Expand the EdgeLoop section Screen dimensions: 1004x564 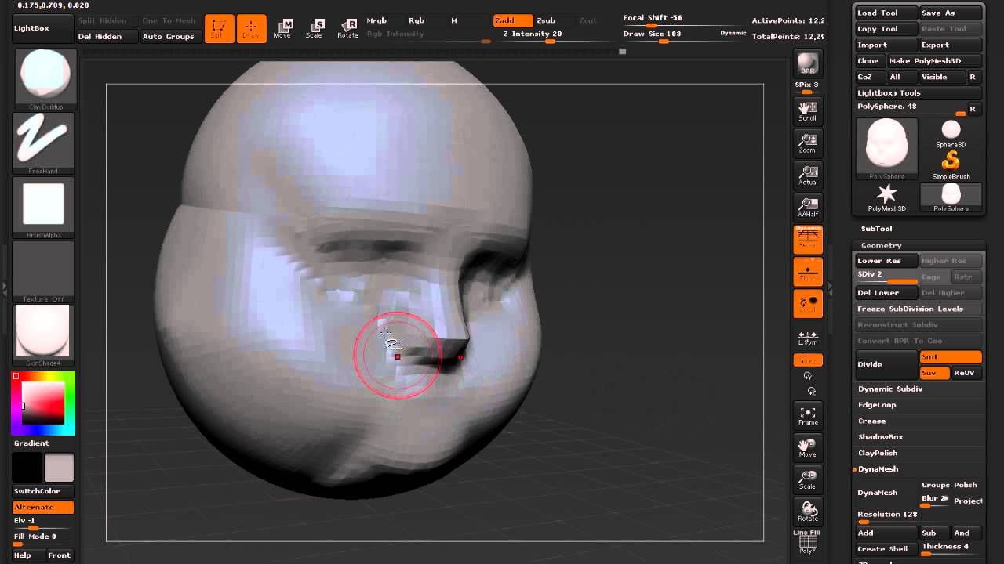click(x=877, y=405)
